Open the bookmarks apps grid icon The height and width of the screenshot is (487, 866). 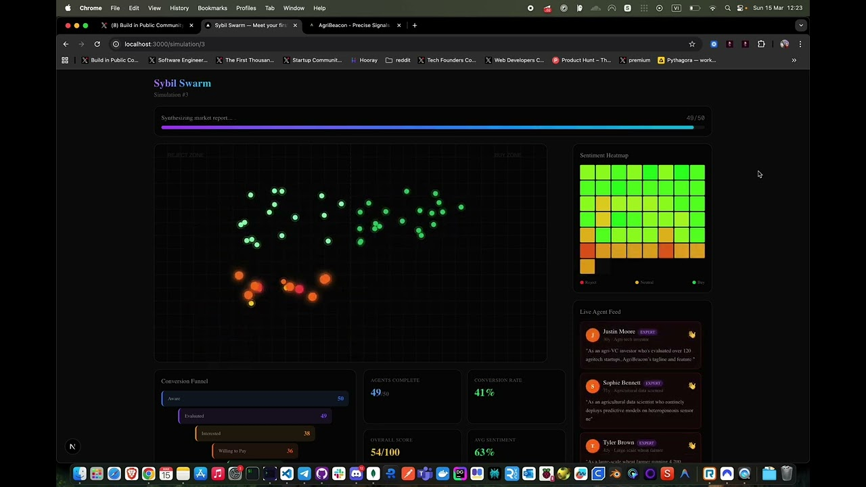(65, 60)
